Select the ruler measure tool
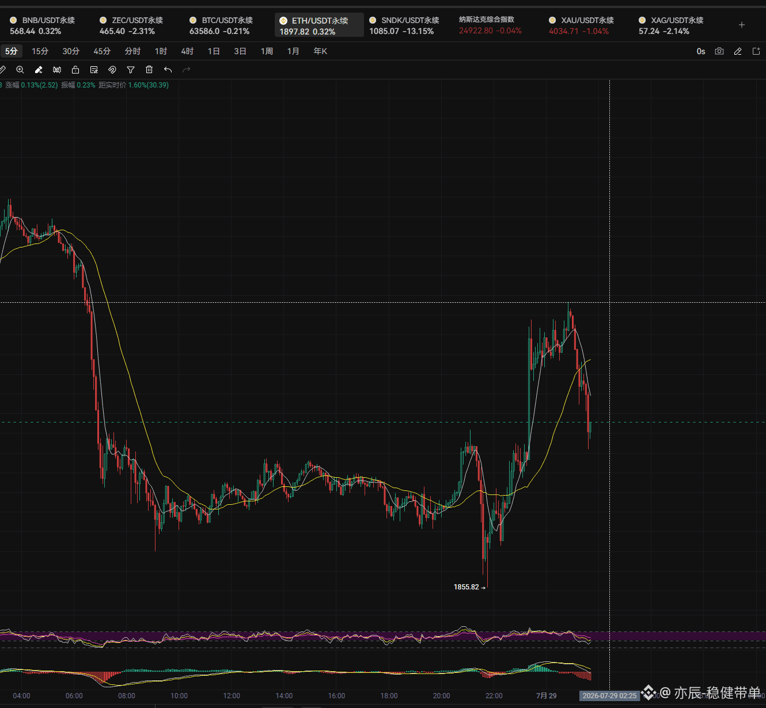 pyautogui.click(x=2, y=70)
